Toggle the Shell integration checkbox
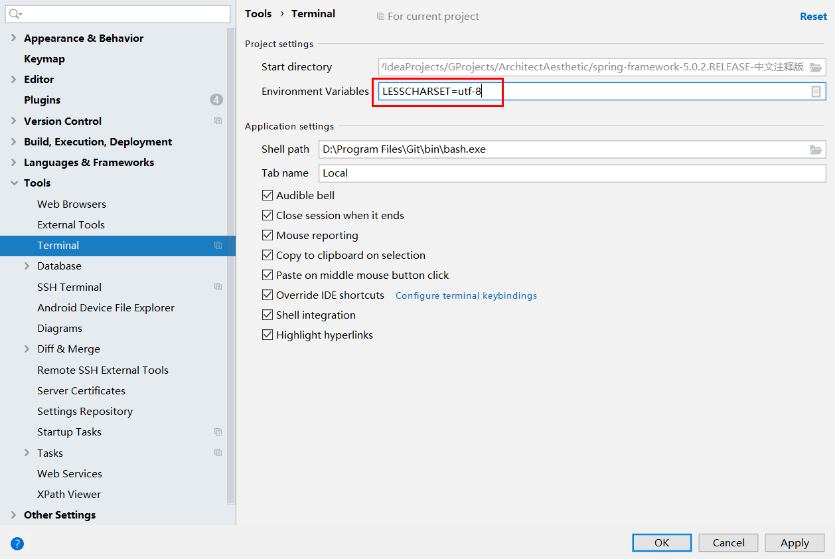Viewport: 835px width, 559px height. (x=267, y=315)
